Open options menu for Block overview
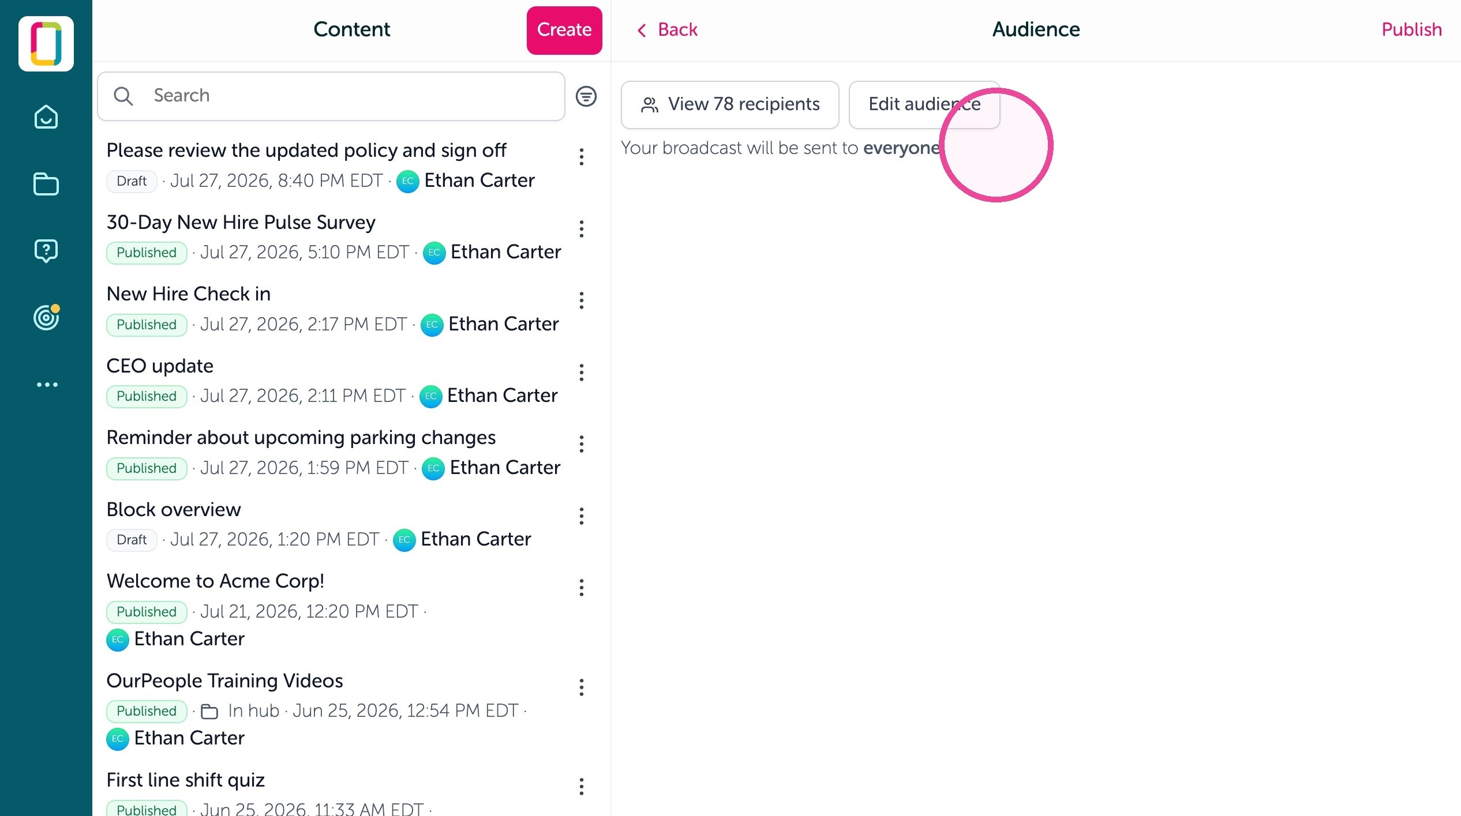The height and width of the screenshot is (816, 1461). pos(582,516)
